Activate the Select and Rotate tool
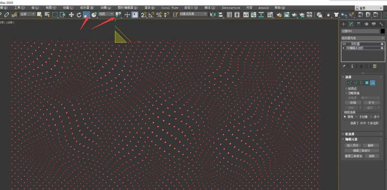This screenshot has width=387, height=190. coord(79,15)
